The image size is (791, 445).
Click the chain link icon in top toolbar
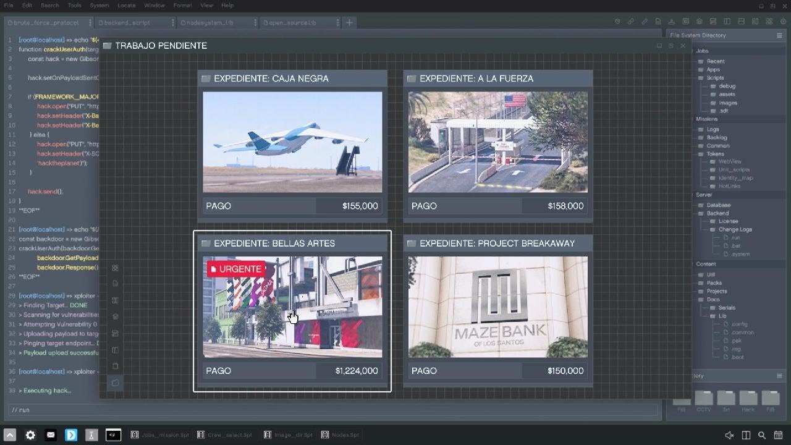point(631,22)
